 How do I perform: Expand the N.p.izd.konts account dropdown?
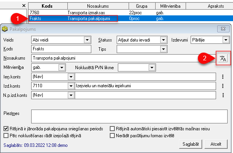[71, 95]
